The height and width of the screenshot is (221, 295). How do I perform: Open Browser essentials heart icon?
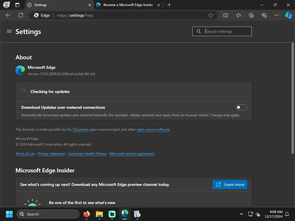[264, 16]
